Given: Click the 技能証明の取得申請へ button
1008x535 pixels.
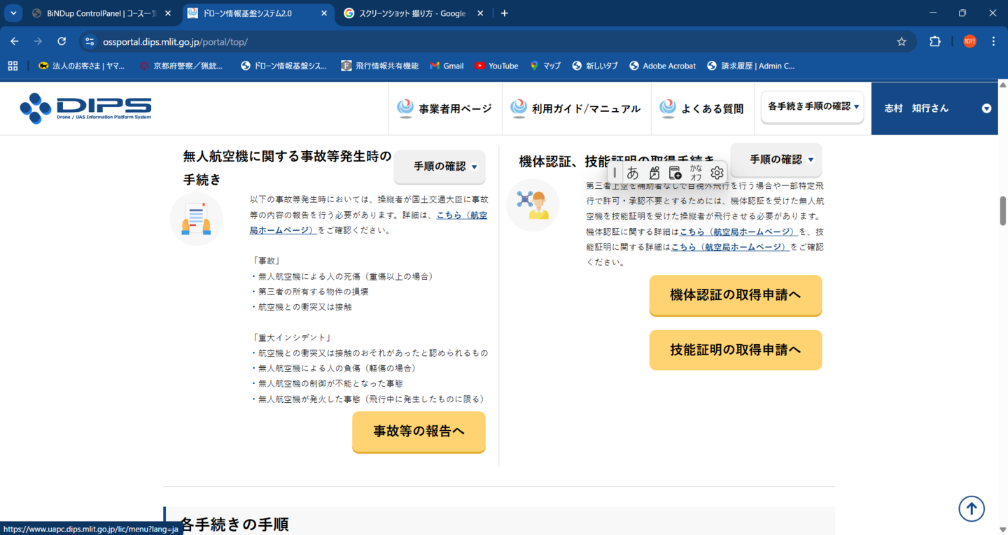Looking at the screenshot, I should tap(735, 350).
